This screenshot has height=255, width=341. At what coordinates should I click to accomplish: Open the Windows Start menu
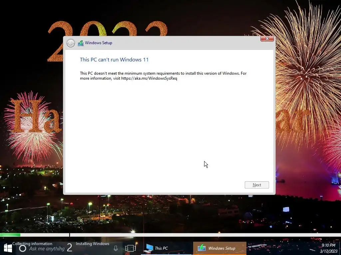(x=8, y=248)
